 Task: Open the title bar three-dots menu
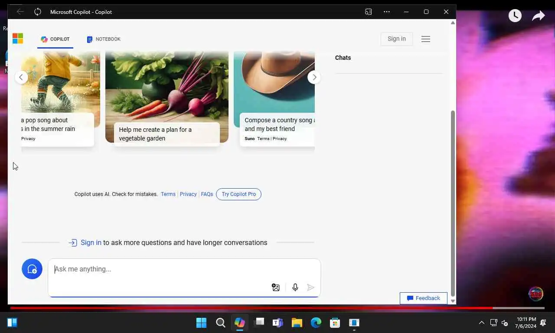[x=387, y=12]
